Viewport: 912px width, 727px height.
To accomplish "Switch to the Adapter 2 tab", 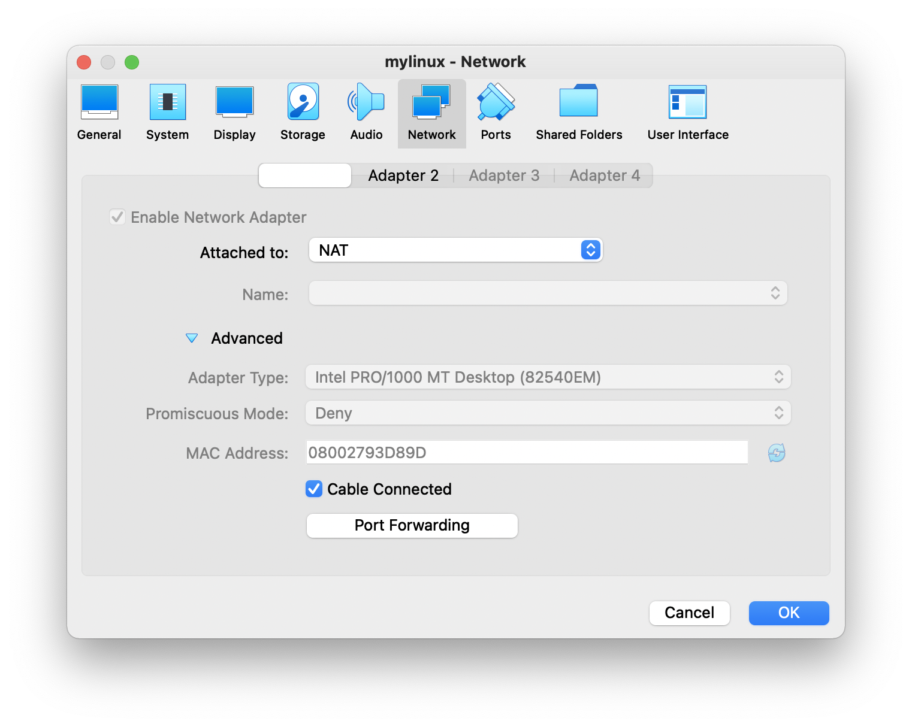I will [x=403, y=175].
